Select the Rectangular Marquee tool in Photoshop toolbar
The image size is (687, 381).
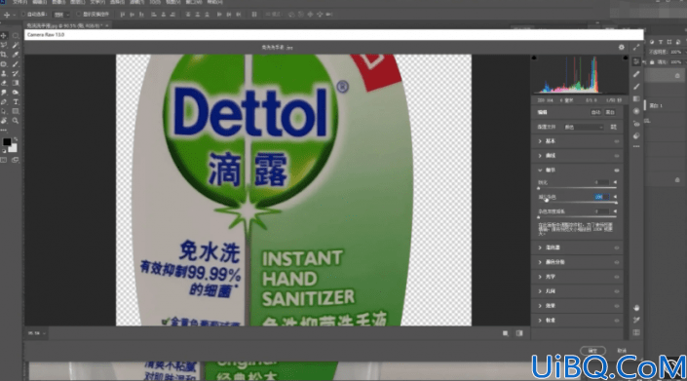tap(16, 35)
